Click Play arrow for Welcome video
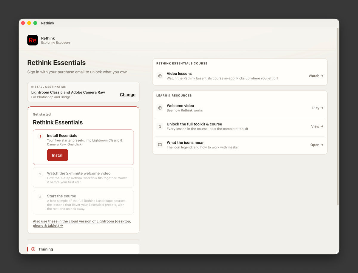The width and height of the screenshot is (358, 273). tap(318, 108)
